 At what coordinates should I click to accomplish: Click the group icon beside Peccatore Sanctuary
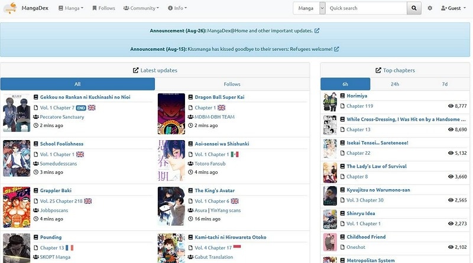point(36,116)
